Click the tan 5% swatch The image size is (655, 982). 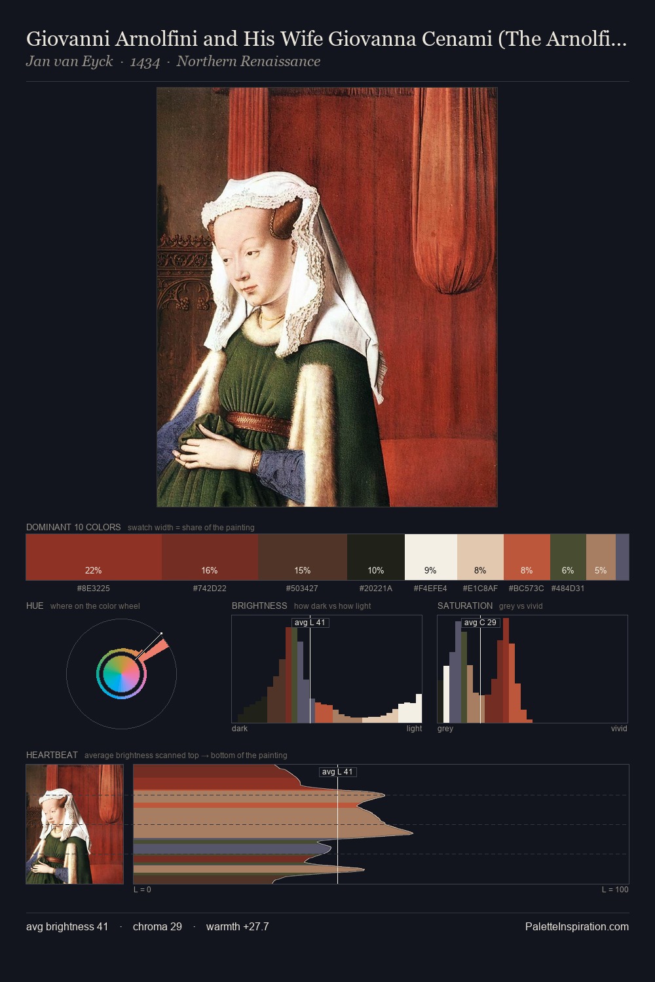click(601, 557)
